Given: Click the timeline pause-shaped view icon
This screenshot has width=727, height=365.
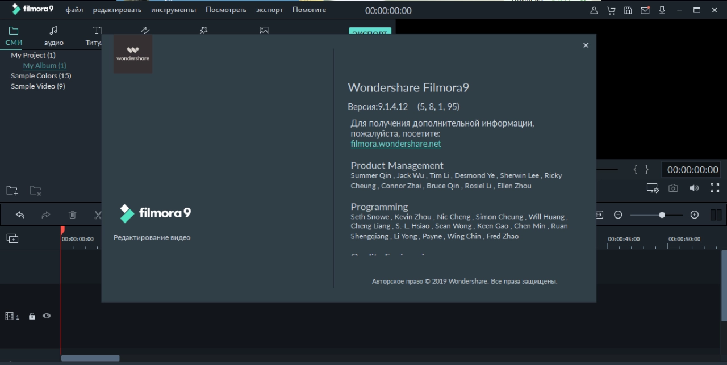Looking at the screenshot, I should [716, 215].
